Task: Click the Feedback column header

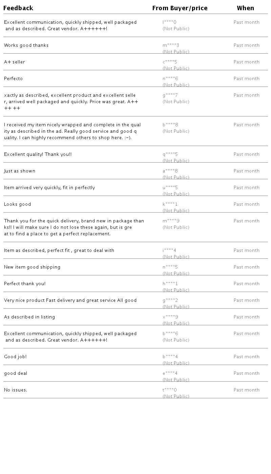Action: coord(18,8)
